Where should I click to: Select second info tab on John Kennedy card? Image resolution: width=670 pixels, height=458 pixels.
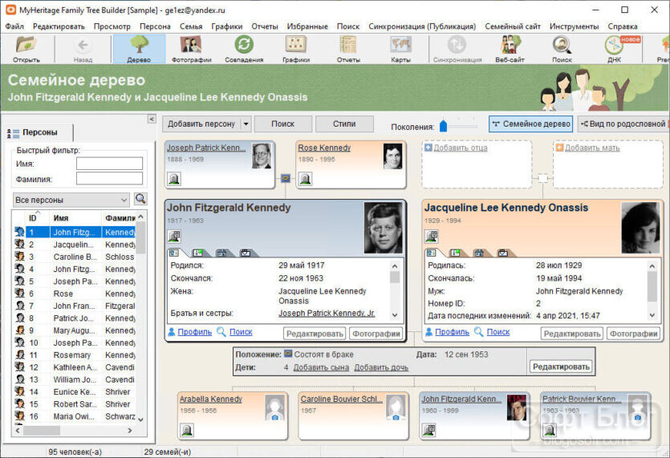coord(198,253)
